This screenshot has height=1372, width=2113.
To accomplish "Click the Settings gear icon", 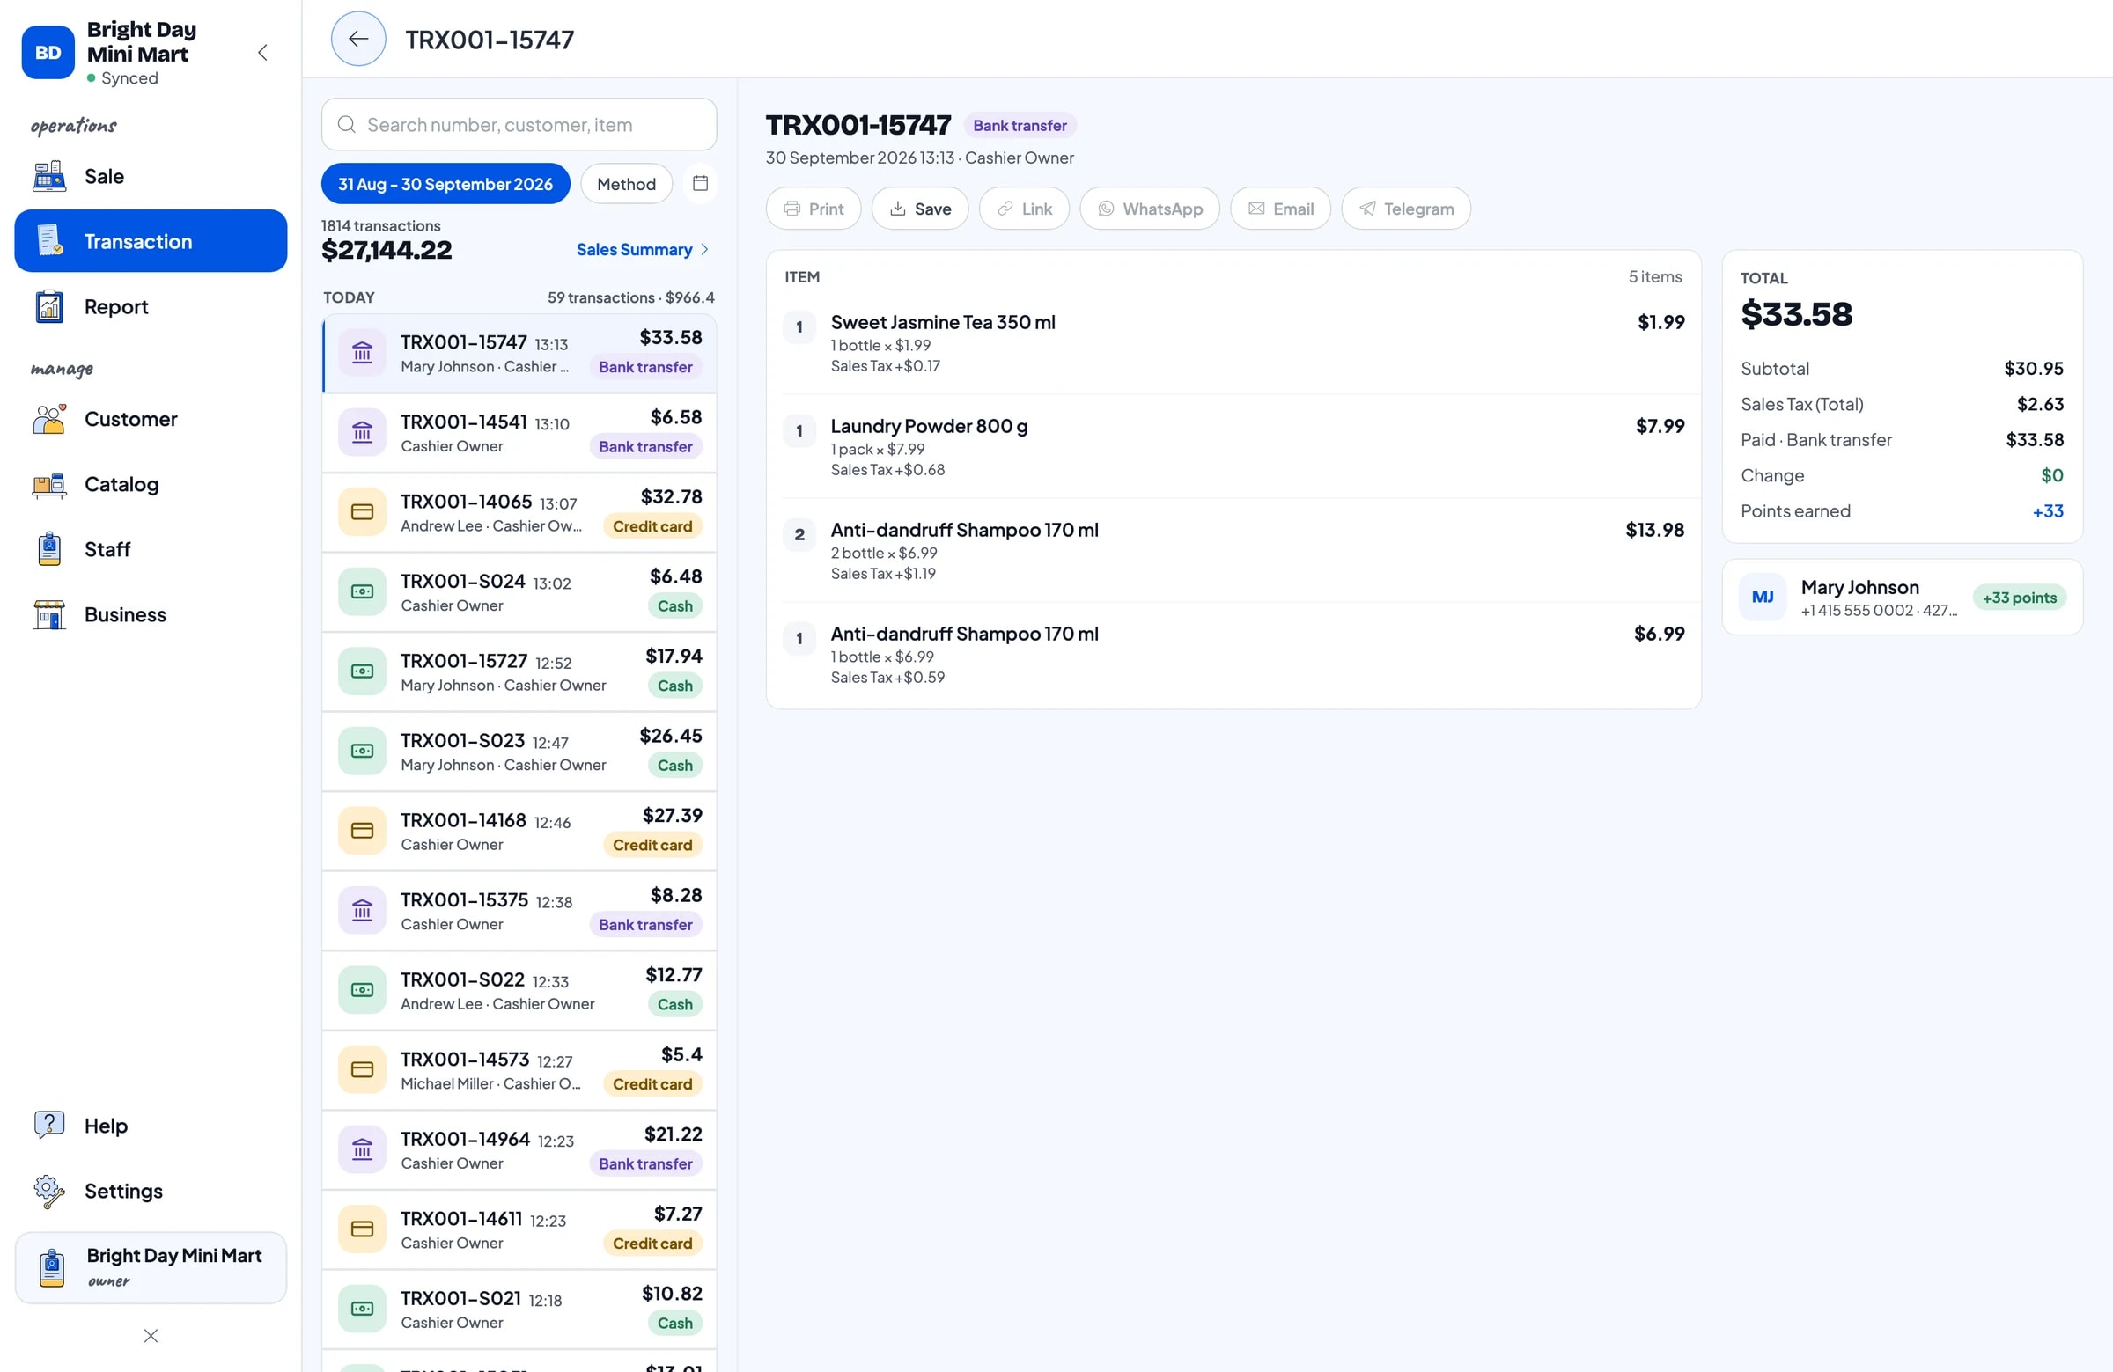I will (48, 1191).
